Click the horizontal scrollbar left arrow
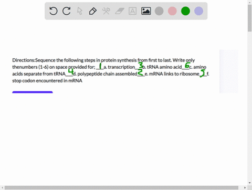This screenshot has width=252, height=190. click(x=2, y=187)
